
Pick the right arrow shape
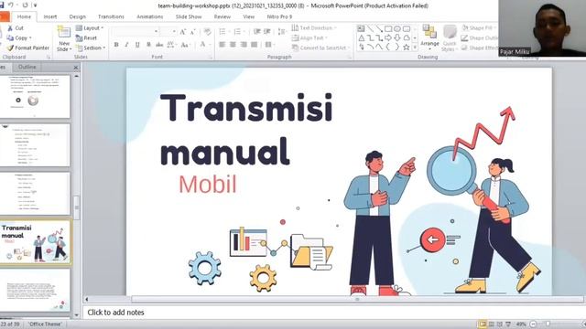pos(388,37)
